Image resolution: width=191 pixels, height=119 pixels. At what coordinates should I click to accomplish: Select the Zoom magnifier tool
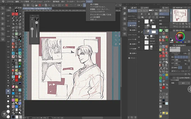point(13,11)
